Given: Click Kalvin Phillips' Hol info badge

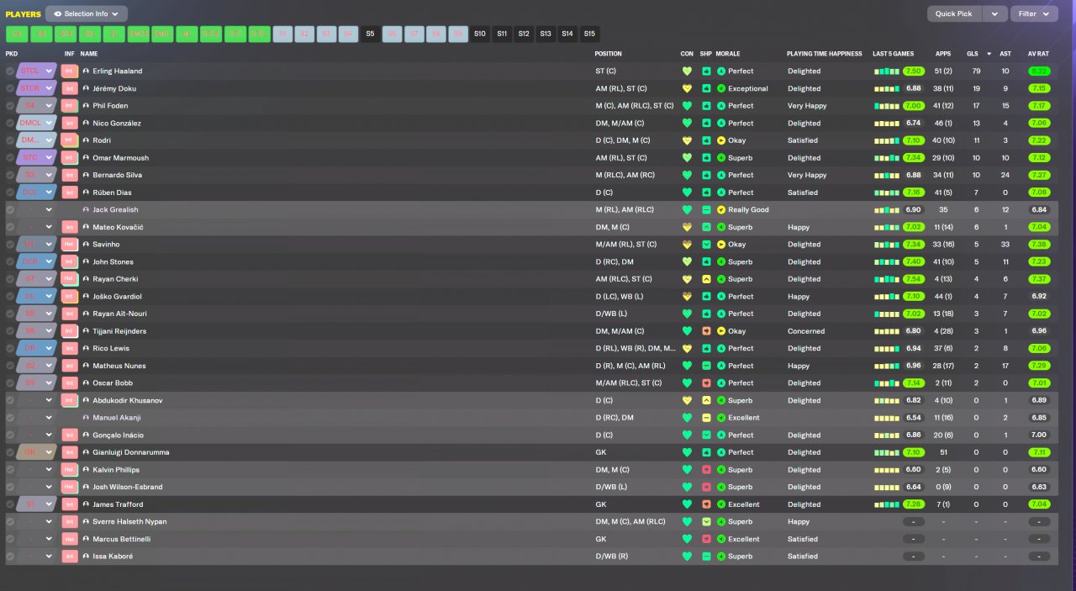Looking at the screenshot, I should pyautogui.click(x=70, y=470).
